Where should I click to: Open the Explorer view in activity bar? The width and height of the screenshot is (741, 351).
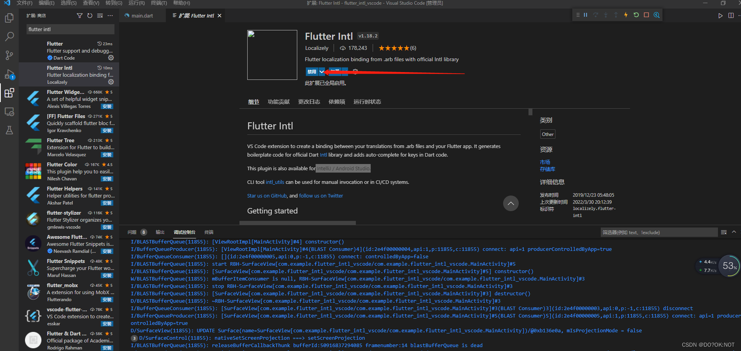coord(9,18)
